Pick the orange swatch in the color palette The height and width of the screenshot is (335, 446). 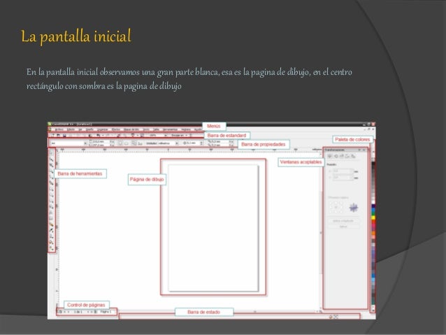(373, 234)
